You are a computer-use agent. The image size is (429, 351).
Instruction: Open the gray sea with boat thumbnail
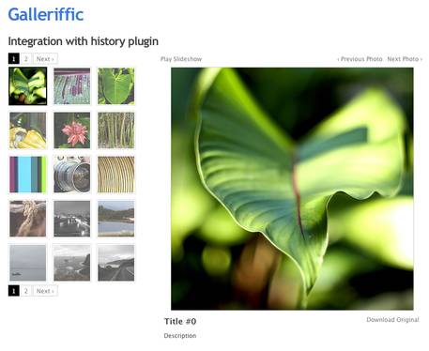point(28,263)
